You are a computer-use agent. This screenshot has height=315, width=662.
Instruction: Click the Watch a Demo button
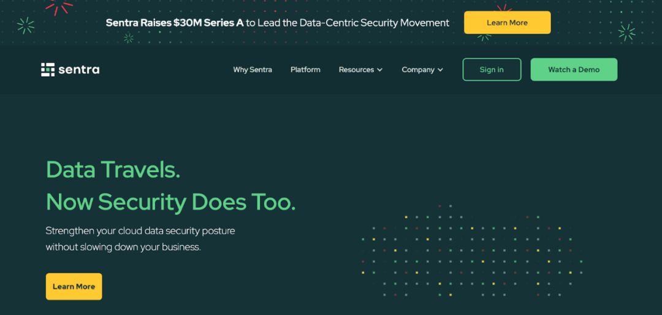click(574, 70)
